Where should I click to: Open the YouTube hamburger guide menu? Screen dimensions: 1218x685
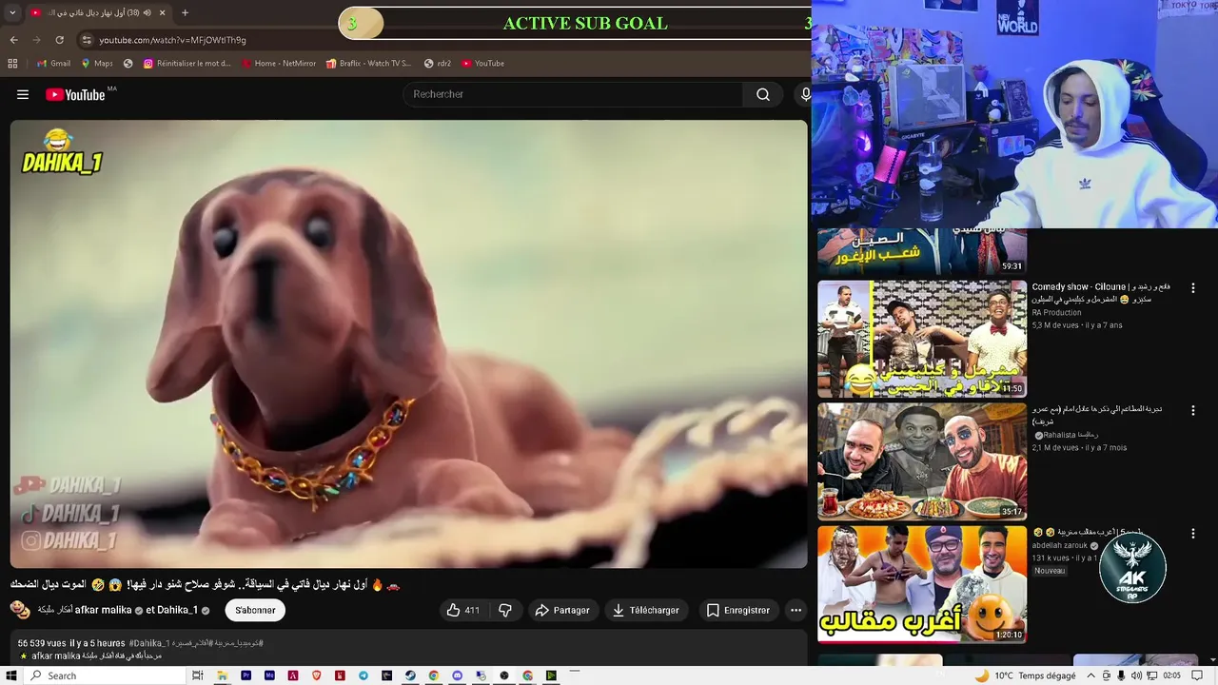click(x=23, y=94)
